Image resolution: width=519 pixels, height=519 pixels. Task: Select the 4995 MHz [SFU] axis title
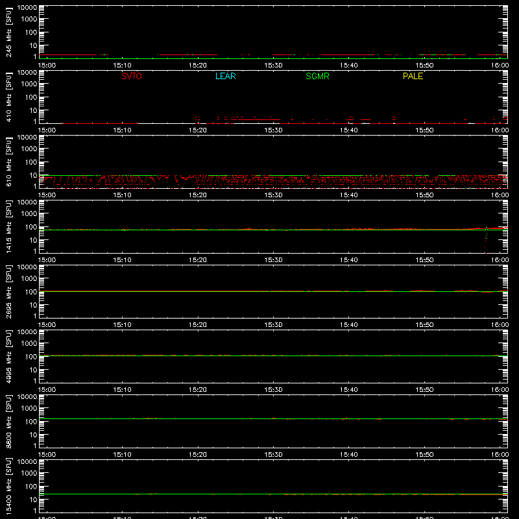(8, 356)
